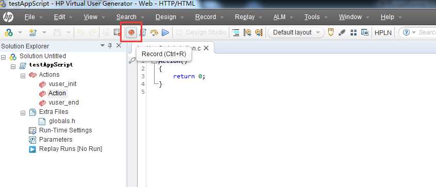Click the four-squares thumbnail toolbar icon
Viewport: 436px width, 187px height.
tap(354, 32)
